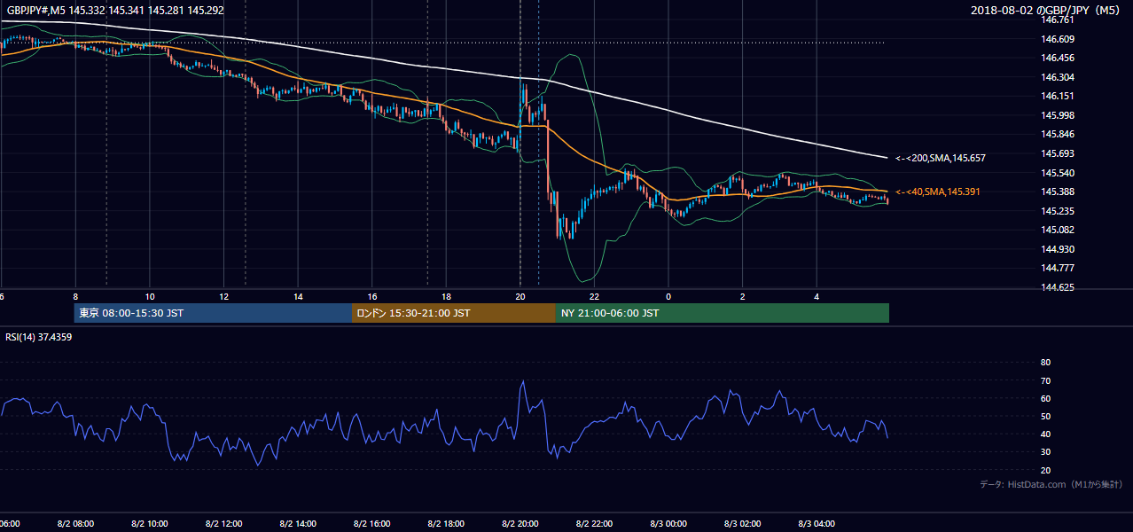Click the 8/2 16:00 time axis label

tap(372, 524)
